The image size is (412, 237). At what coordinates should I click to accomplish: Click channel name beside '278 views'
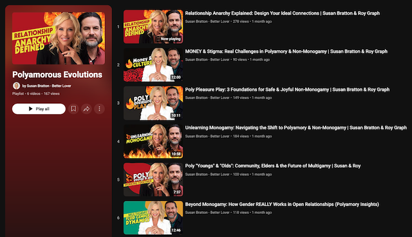click(x=207, y=21)
